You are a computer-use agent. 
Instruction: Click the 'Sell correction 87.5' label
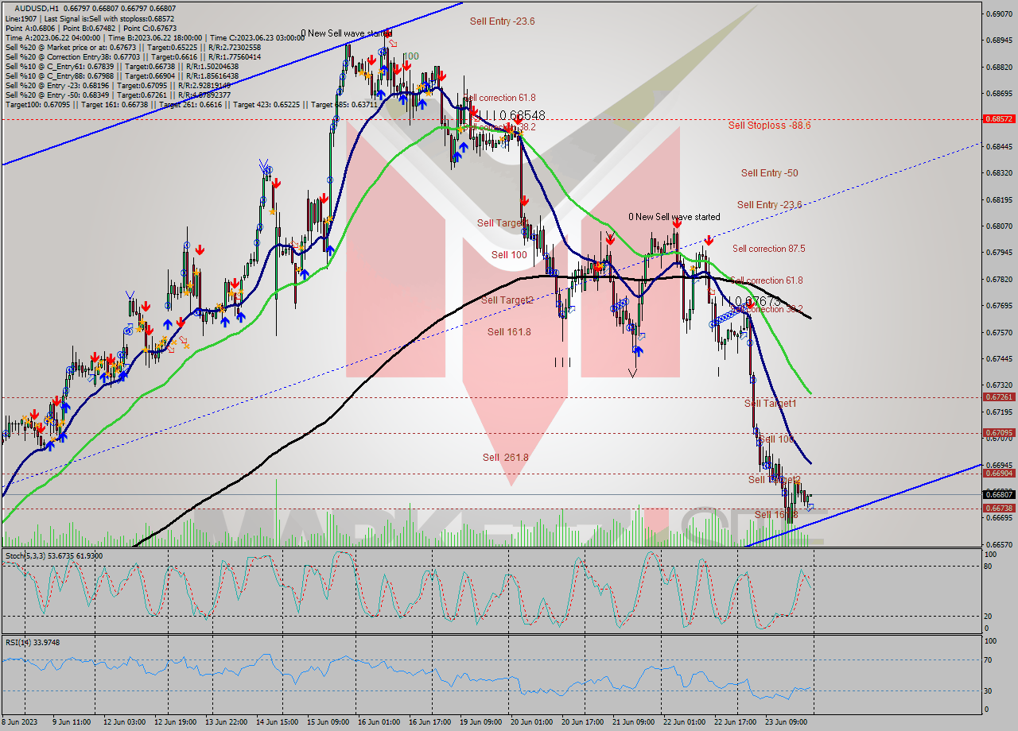[x=768, y=249]
